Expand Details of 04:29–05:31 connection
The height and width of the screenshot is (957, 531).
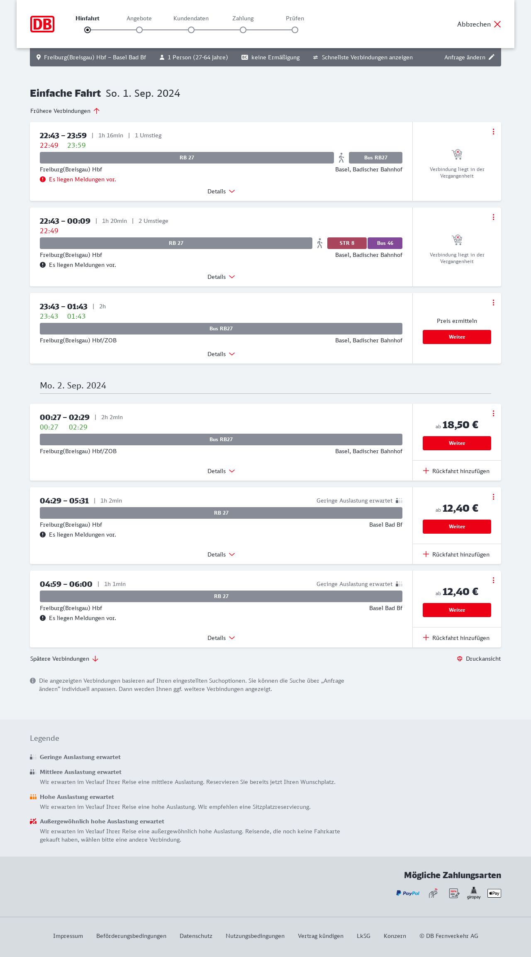pos(221,554)
